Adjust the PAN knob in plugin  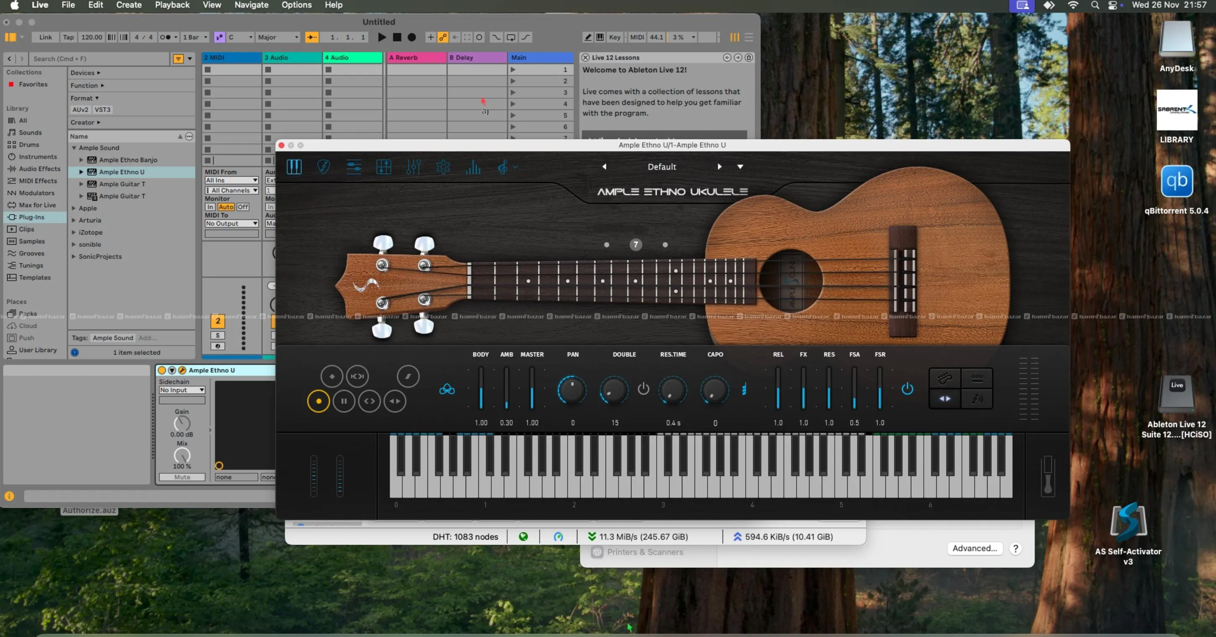point(572,390)
